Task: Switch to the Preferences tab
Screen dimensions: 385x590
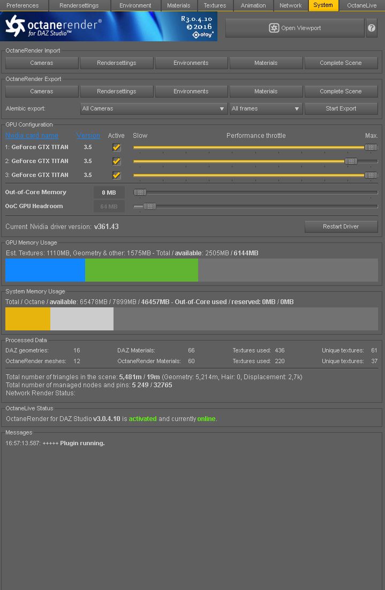Action: click(22, 5)
